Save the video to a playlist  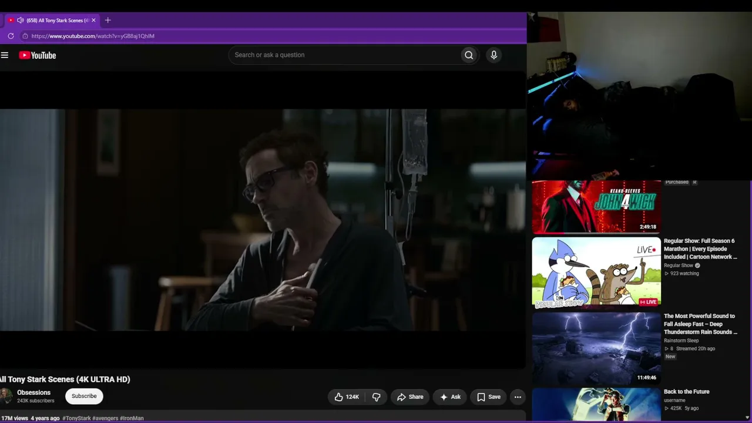pos(489,397)
